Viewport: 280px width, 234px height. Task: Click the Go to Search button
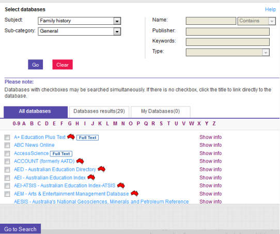20,229
